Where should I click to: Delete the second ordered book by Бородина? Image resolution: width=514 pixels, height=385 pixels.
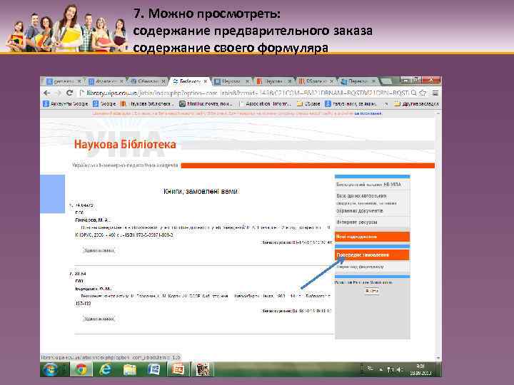[99, 319]
